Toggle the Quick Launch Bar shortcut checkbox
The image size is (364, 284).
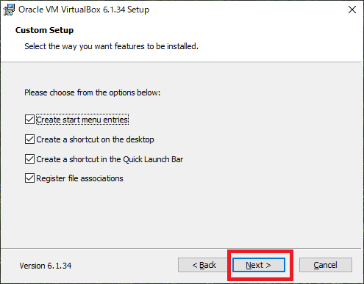point(29,159)
